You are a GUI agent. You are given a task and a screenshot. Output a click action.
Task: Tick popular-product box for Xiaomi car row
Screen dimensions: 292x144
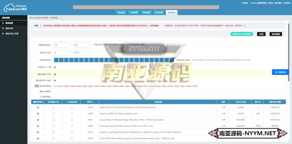pos(72,114)
